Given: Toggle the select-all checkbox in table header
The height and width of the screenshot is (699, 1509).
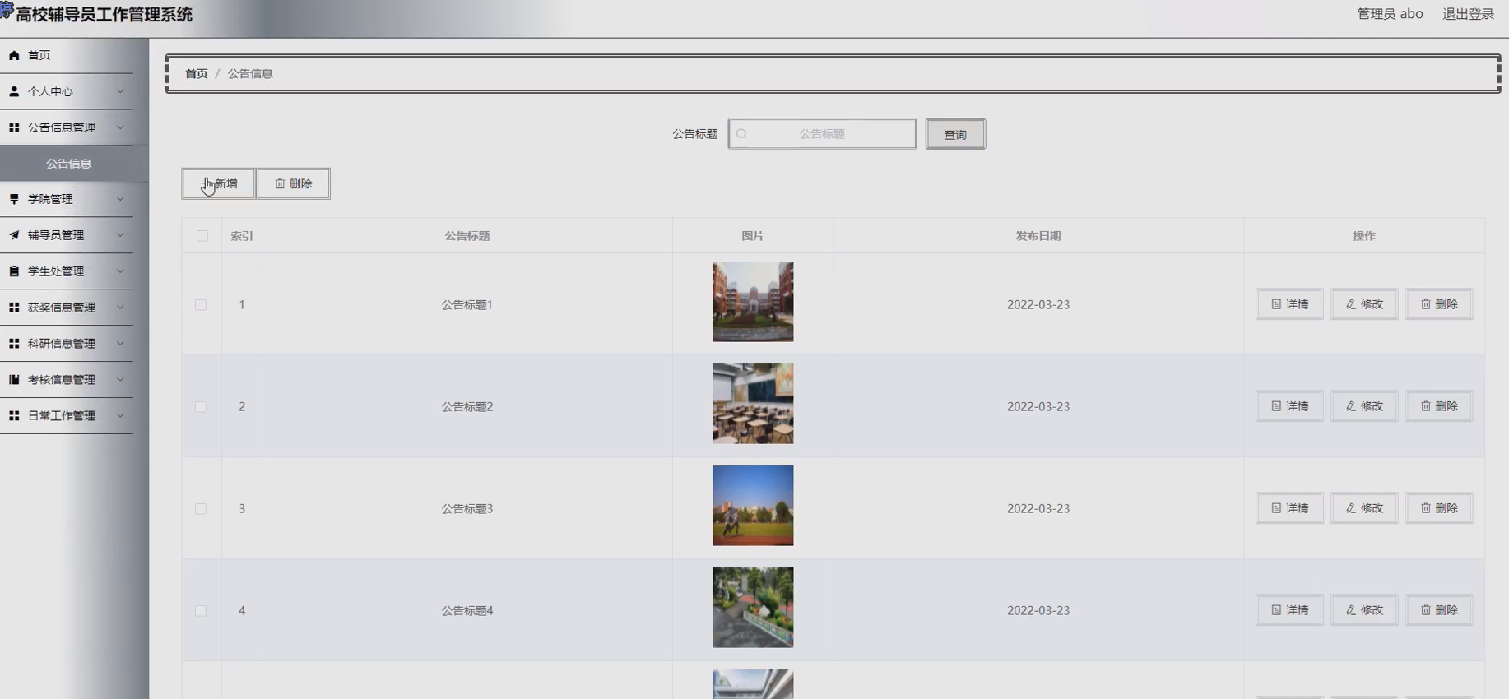Looking at the screenshot, I should coord(202,236).
